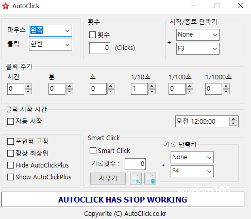The height and width of the screenshot is (219, 251).
Task: Click the click count (Clicks) input field
Action: [99, 48]
